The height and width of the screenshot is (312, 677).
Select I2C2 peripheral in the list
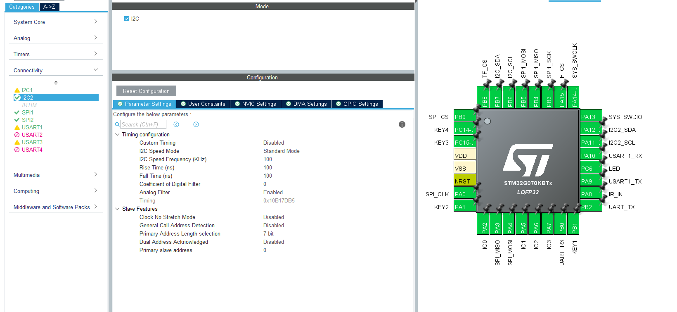pos(56,98)
